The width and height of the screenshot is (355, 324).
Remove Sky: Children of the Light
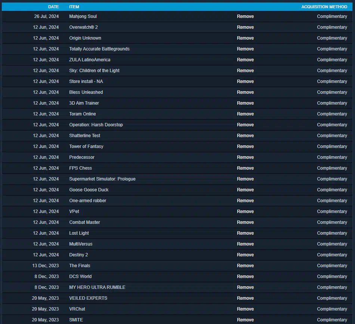245,71
